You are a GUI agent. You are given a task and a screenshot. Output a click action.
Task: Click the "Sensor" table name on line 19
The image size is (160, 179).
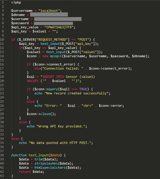(71, 77)
